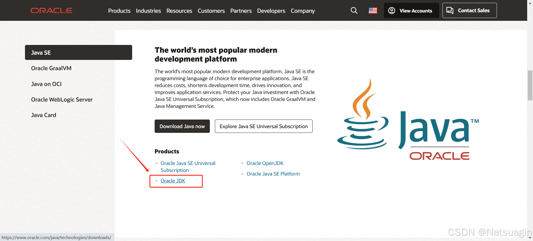
Task: Open the Products menu
Action: click(x=119, y=11)
